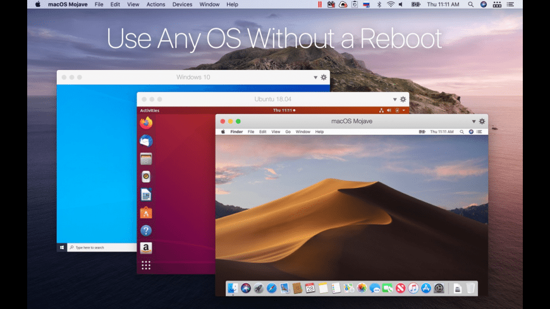The height and width of the screenshot is (309, 550).
Task: Open Ubuntu Software orange bag icon
Action: pos(146,213)
